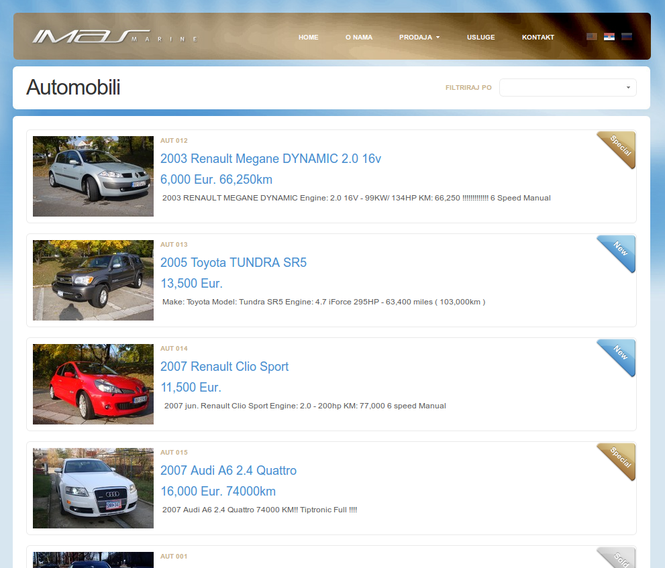This screenshot has width=665, height=568.
Task: Click the 11,500 Eur. price link
Action: [x=191, y=387]
